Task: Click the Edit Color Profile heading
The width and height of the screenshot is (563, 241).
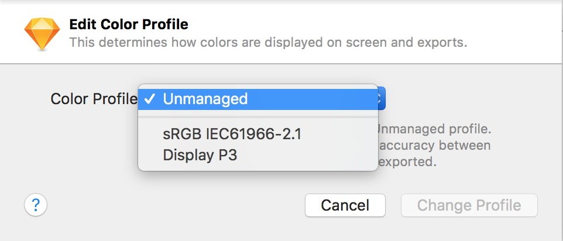Action: coord(129,25)
